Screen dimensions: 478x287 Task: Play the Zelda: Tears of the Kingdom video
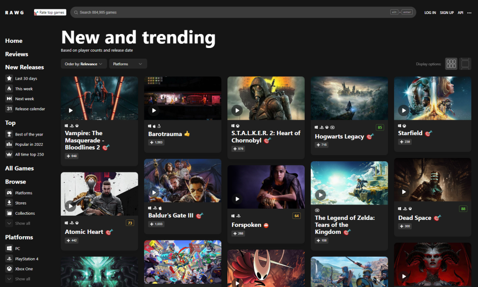320,195
